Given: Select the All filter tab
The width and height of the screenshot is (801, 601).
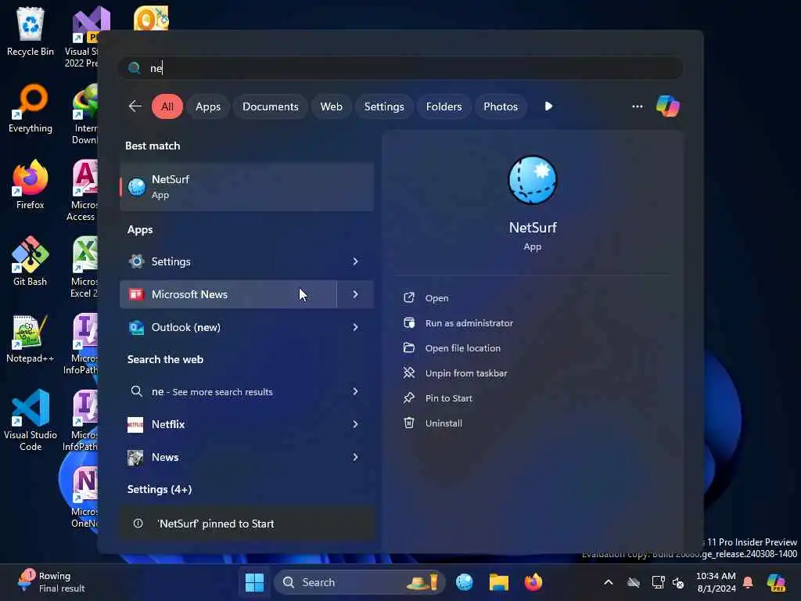Looking at the screenshot, I should click(x=167, y=106).
